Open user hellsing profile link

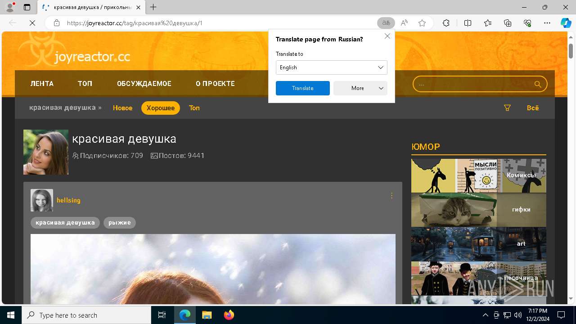point(68,200)
